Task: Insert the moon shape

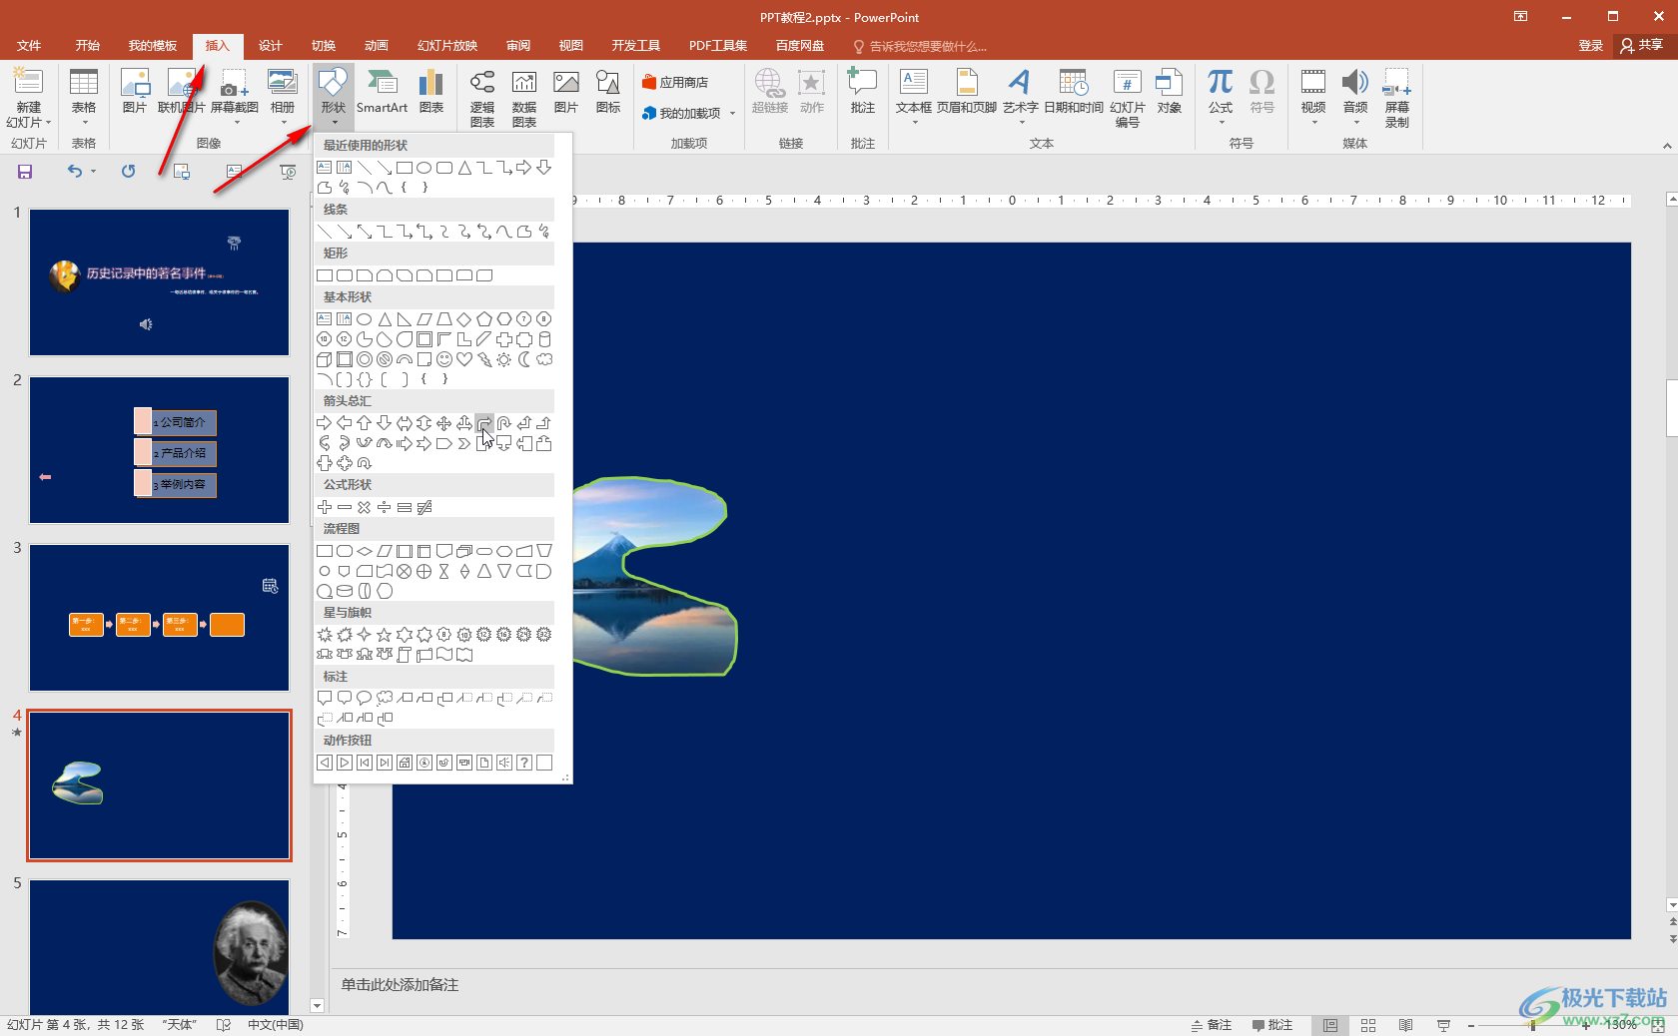Action: [x=524, y=359]
